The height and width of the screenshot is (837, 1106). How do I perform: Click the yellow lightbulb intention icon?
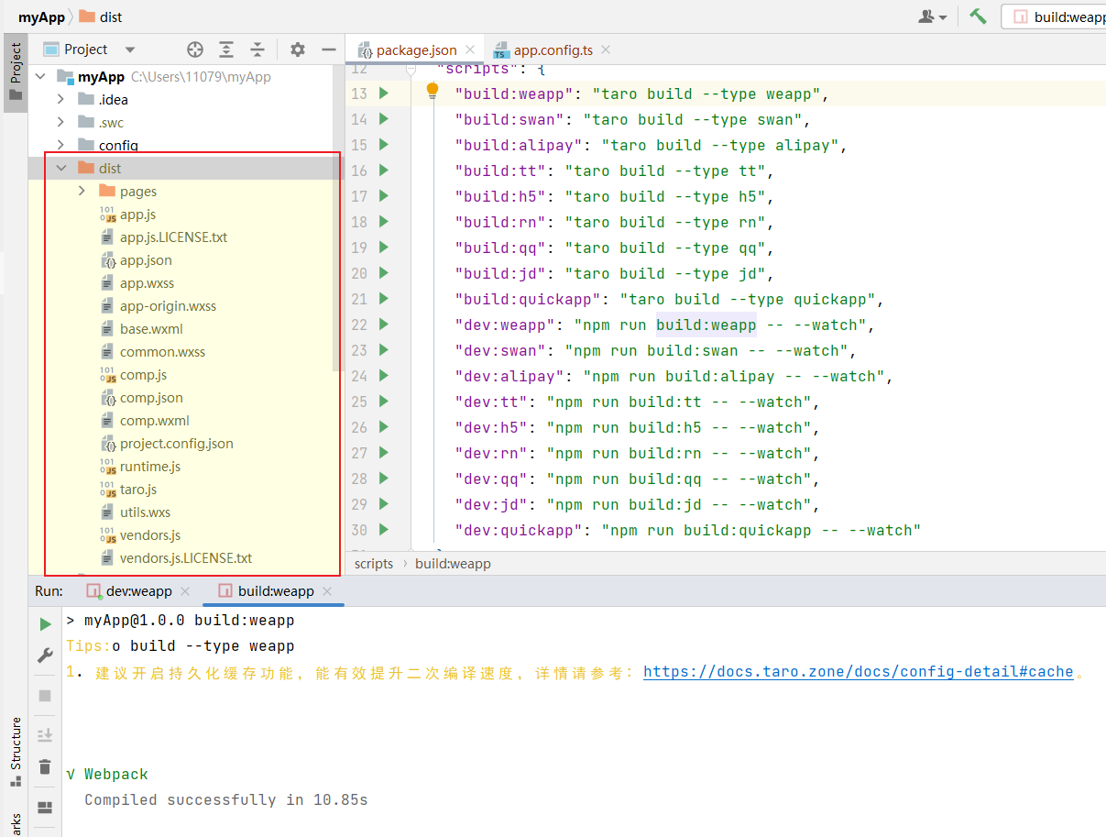[433, 91]
